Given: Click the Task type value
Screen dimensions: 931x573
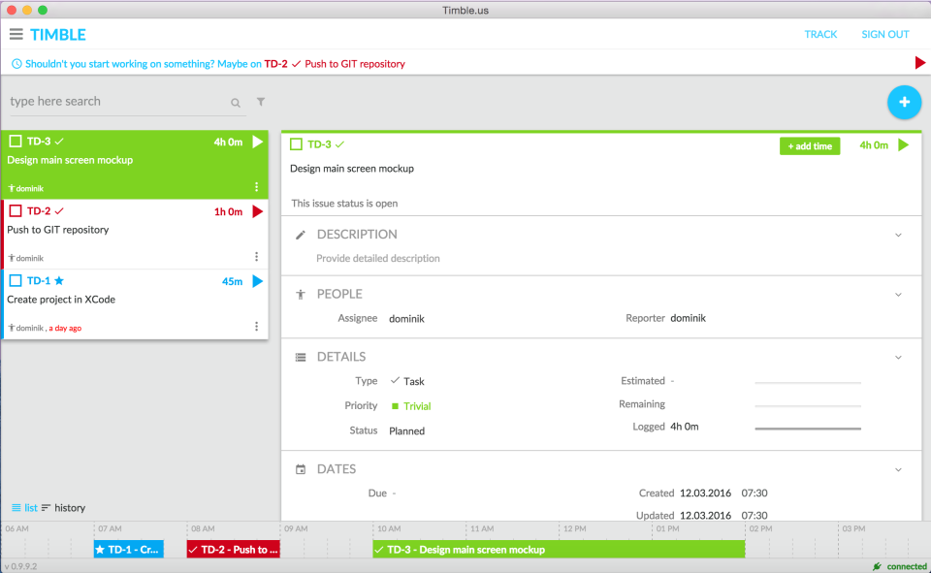Looking at the screenshot, I should coord(414,381).
